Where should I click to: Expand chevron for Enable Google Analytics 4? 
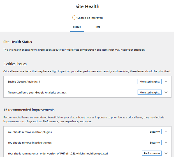pos(166,82)
